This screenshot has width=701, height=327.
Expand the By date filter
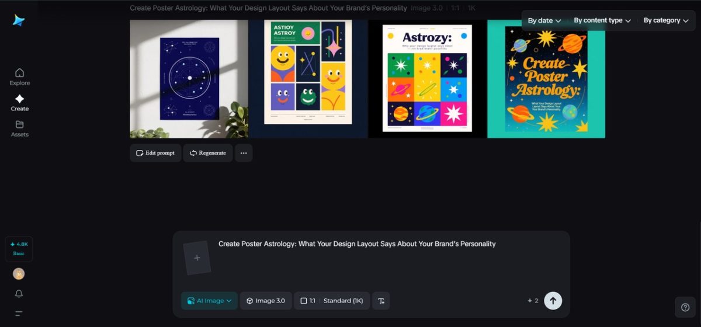click(x=544, y=20)
